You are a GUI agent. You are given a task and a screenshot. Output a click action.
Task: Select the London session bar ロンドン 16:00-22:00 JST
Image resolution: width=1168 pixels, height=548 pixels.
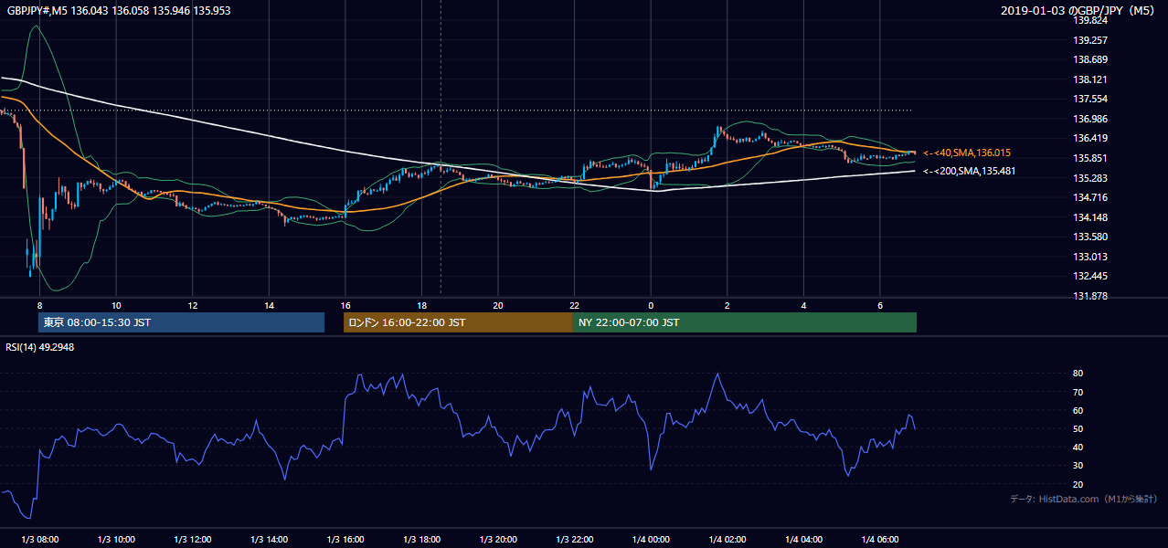coord(458,322)
